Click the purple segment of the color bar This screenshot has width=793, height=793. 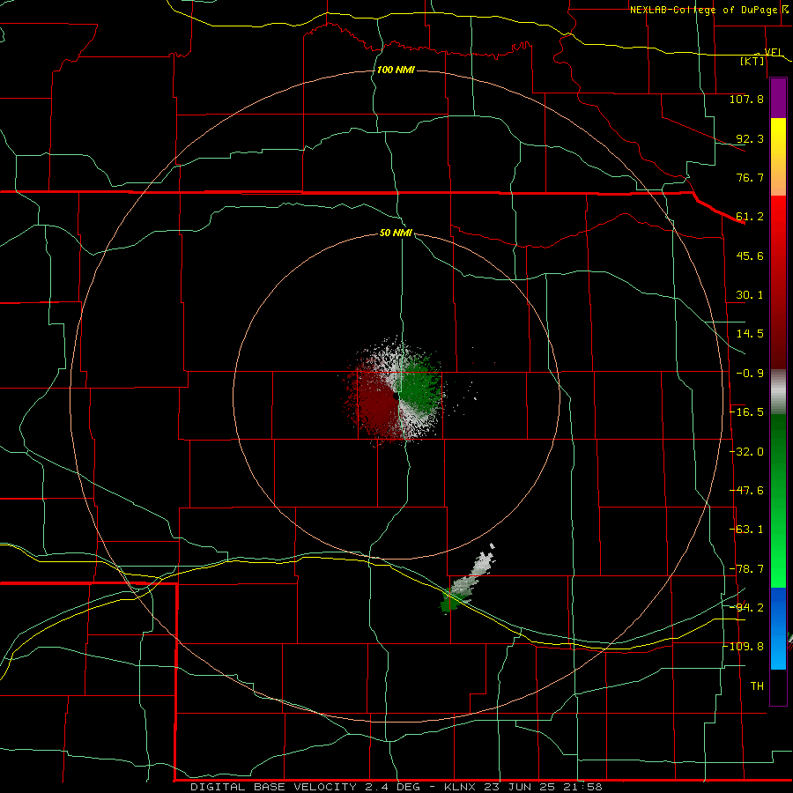[x=778, y=98]
